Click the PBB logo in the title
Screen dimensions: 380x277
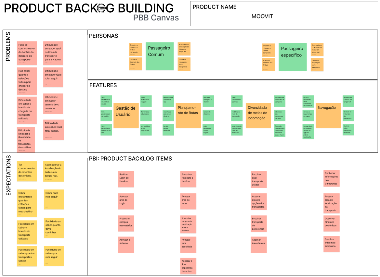pos(101,8)
